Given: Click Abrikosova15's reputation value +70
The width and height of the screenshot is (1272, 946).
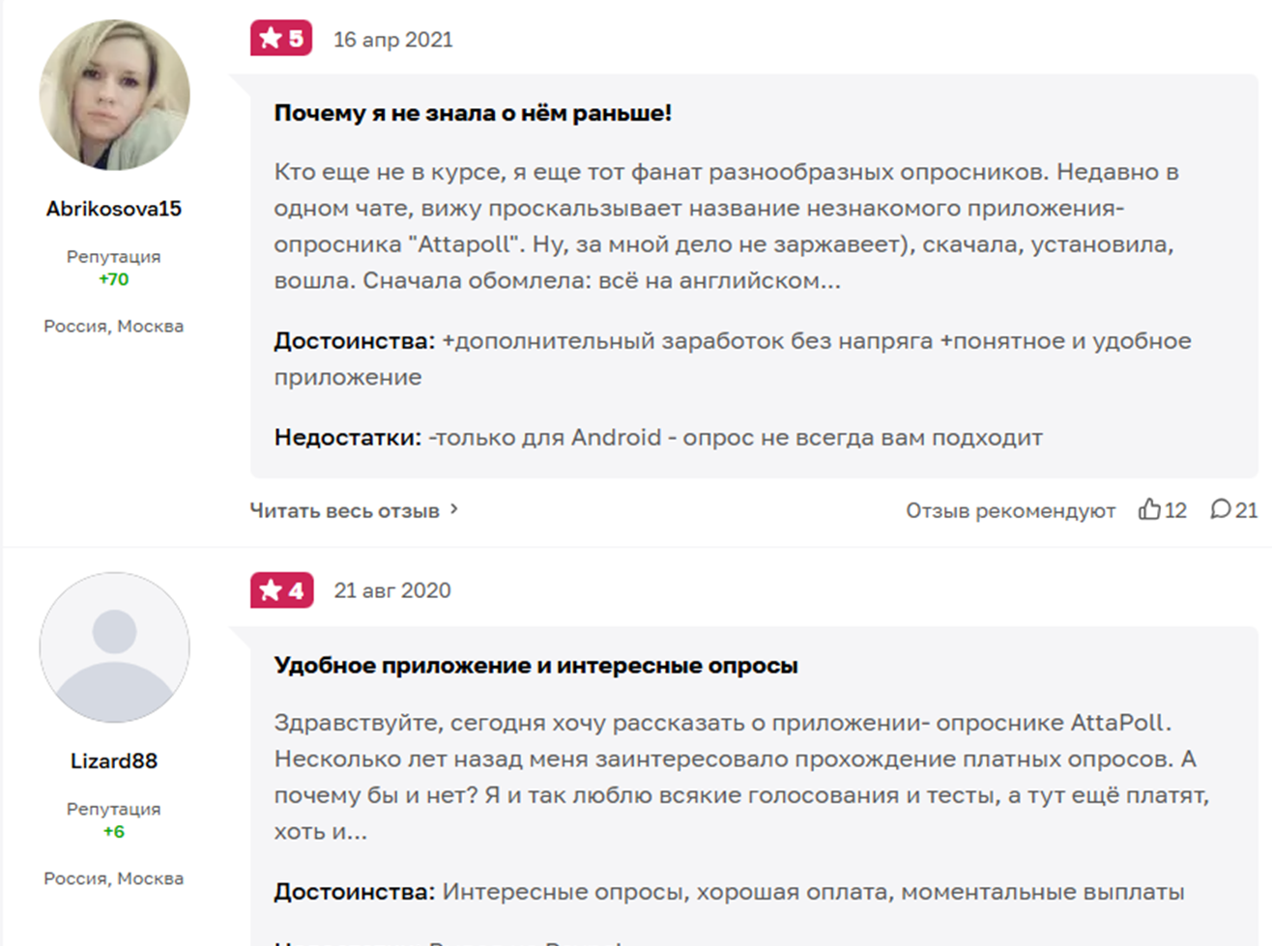Looking at the screenshot, I should pyautogui.click(x=113, y=279).
